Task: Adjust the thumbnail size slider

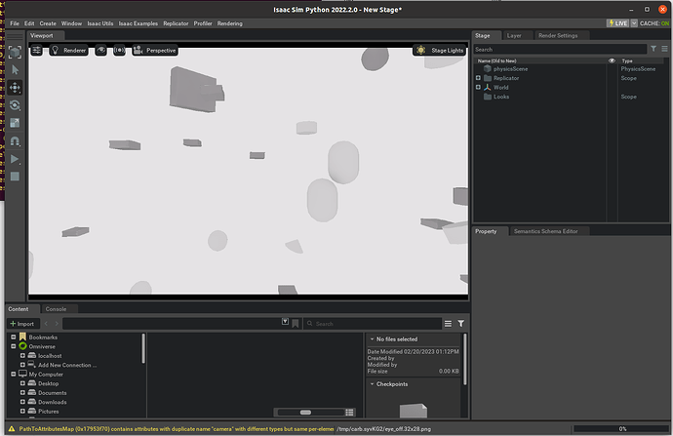Action: pos(310,413)
